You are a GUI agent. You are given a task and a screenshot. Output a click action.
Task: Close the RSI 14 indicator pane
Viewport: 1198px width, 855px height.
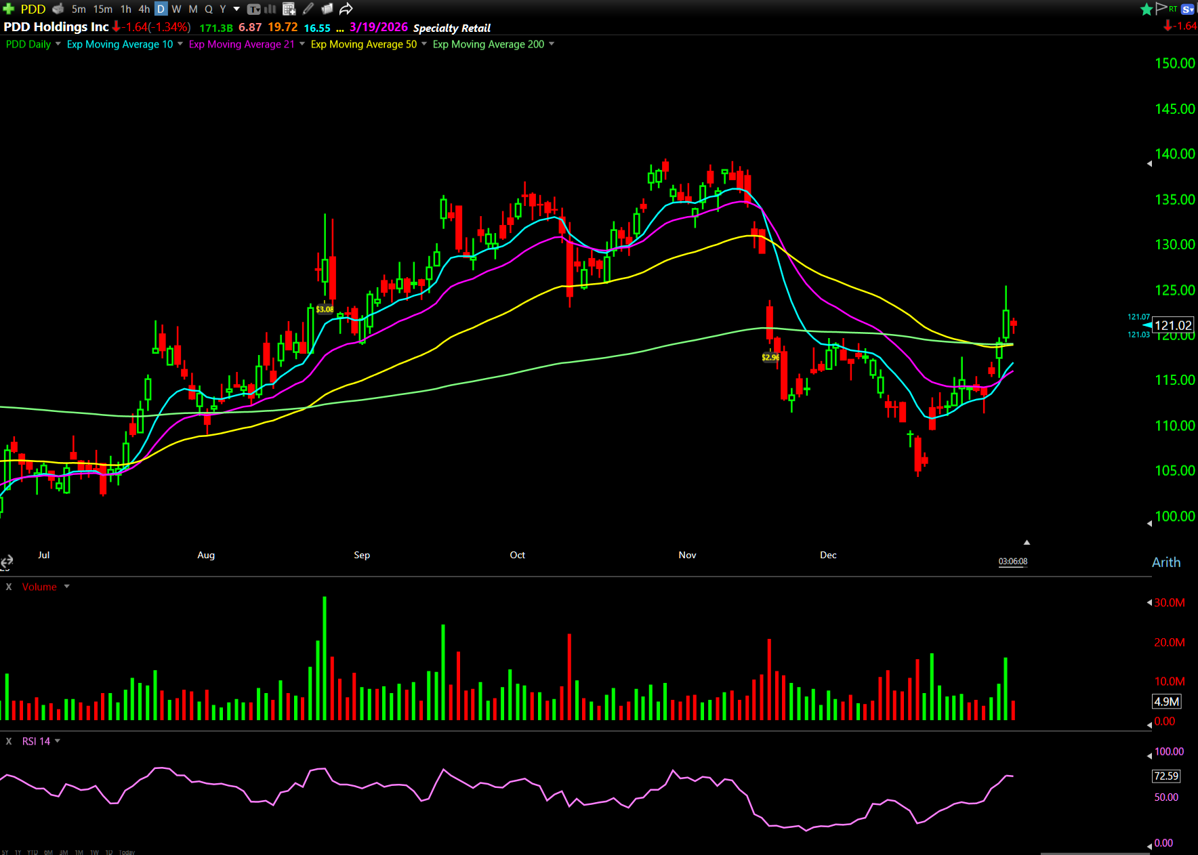pyautogui.click(x=9, y=741)
